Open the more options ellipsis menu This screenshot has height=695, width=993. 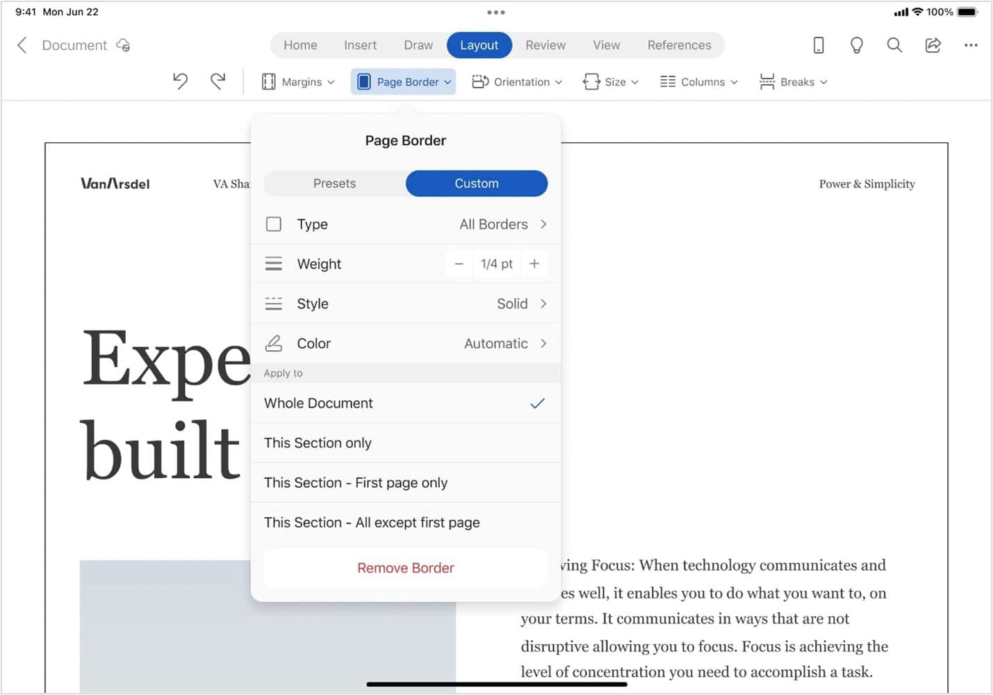[971, 45]
